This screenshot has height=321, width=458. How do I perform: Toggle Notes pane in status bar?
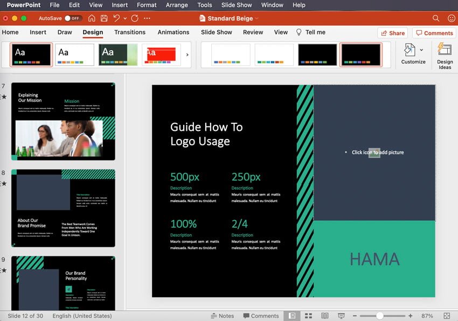coord(222,316)
